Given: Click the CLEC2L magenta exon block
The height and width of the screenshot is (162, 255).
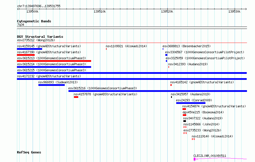Looking at the screenshot, I should click(195, 159).
